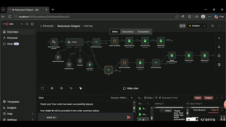This screenshot has width=226, height=127.
Task: Open the top-row Code in JavaScript node
Action: 115,41
